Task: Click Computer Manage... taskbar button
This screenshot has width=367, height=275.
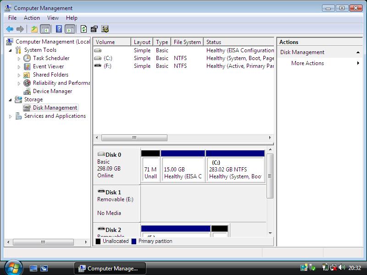Action: click(x=110, y=269)
